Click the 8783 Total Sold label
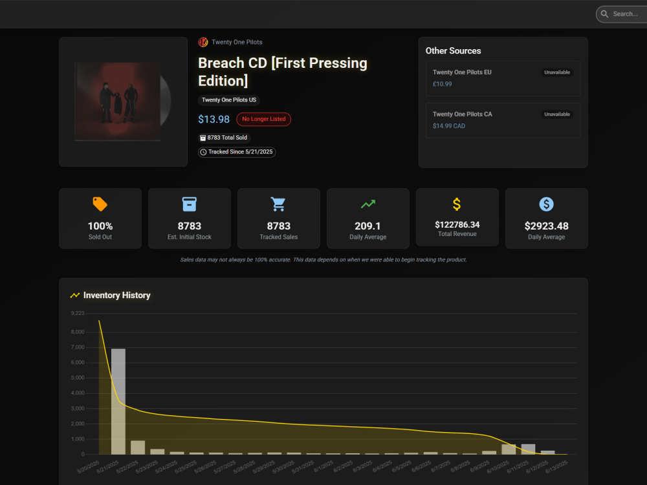The width and height of the screenshot is (647, 485). click(x=227, y=138)
